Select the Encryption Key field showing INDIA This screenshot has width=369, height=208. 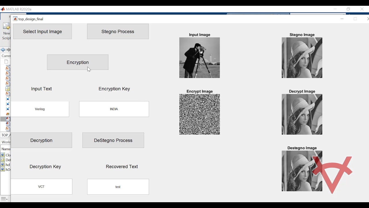tap(114, 109)
